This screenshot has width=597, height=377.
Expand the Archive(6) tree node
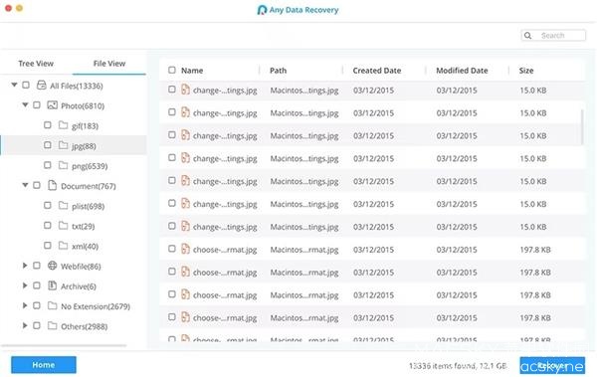pos(25,285)
